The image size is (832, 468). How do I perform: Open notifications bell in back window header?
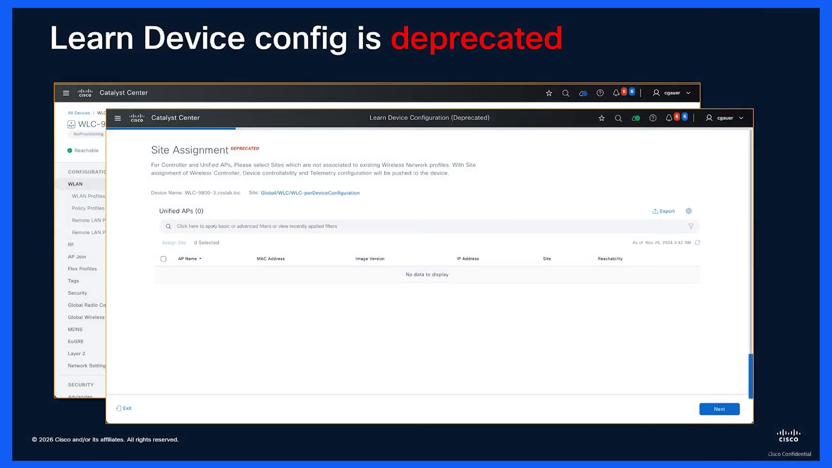point(616,93)
